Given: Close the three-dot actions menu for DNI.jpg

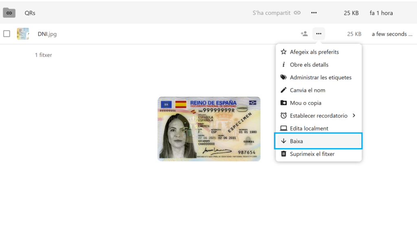Looking at the screenshot, I should click(319, 34).
